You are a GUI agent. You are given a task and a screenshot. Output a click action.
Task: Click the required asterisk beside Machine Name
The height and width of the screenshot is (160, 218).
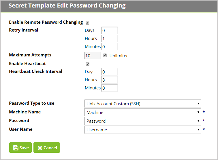tap(204, 112)
